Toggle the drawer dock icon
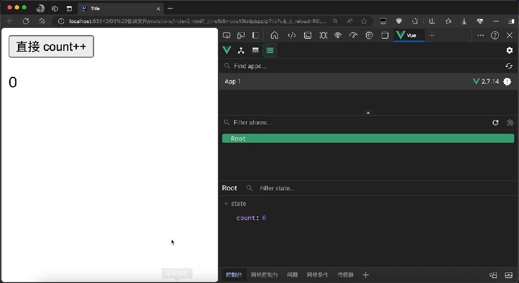 point(493,275)
